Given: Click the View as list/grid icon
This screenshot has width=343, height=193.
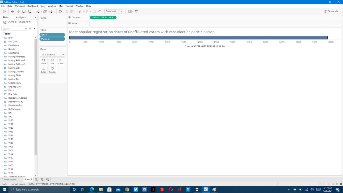Looking at the screenshot, I should pyautogui.click(x=30, y=29).
